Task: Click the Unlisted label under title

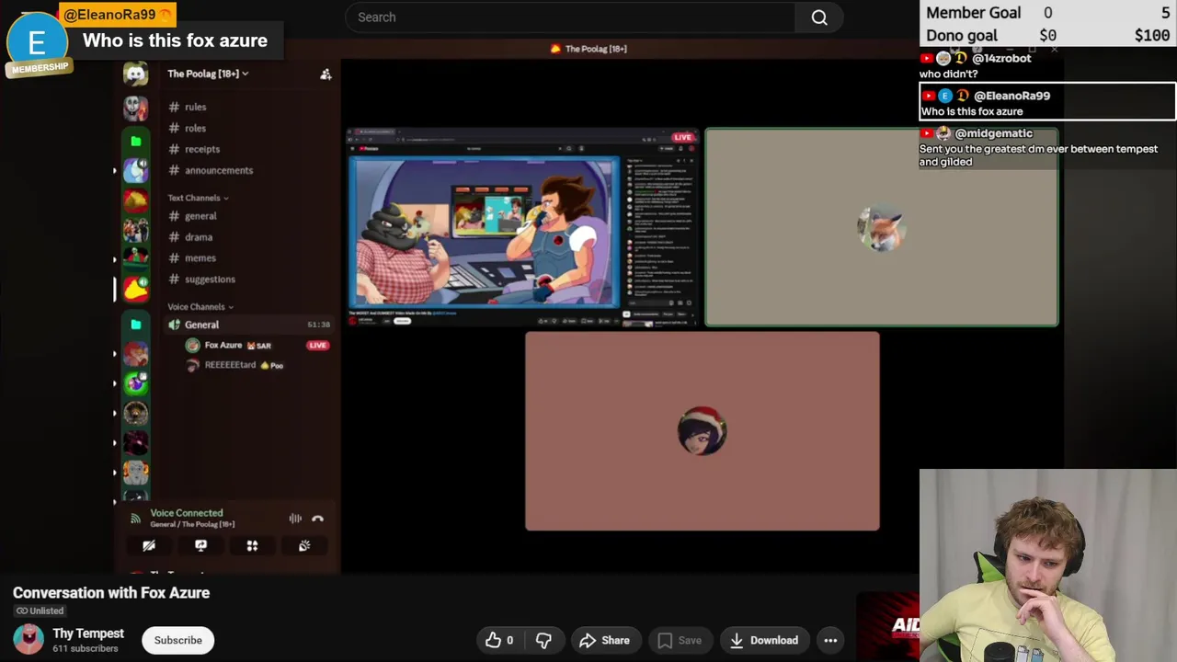Action: click(40, 611)
